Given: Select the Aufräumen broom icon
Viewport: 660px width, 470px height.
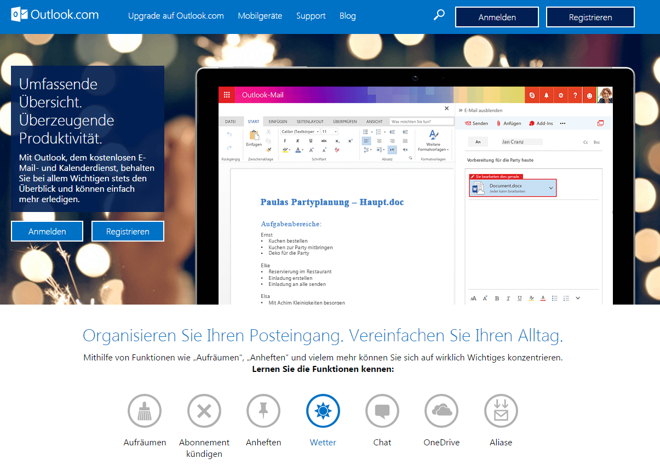Looking at the screenshot, I should click(x=145, y=410).
